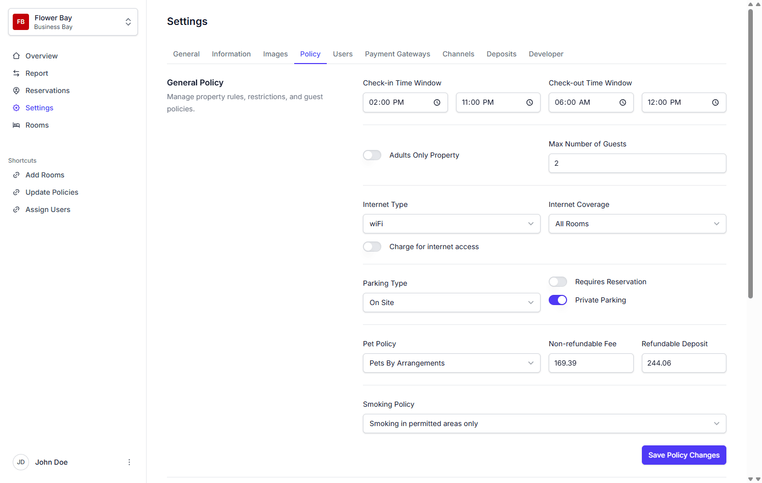Click the Add Rooms shortcut link icon
Viewport: 762px width, 483px height.
tap(16, 175)
